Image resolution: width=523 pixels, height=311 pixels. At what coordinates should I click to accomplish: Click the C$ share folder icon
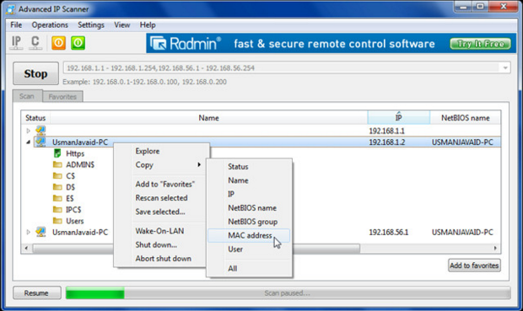[57, 175]
